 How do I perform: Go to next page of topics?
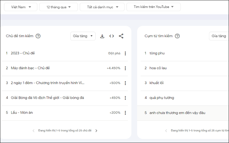click(x=96, y=131)
